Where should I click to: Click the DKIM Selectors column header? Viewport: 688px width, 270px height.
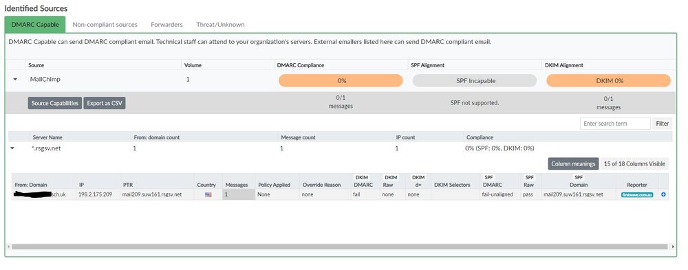coord(452,185)
